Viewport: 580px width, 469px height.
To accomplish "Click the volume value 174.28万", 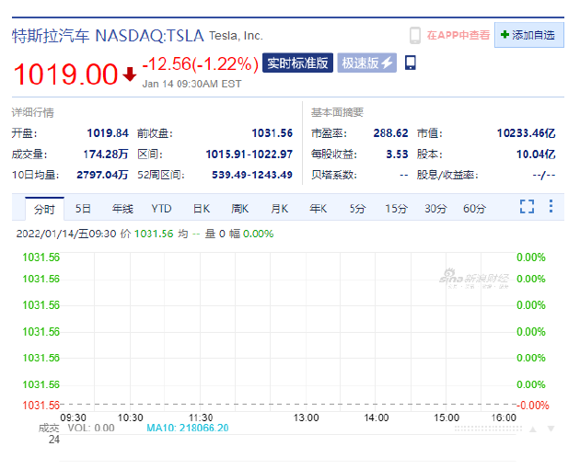I will click(x=106, y=154).
